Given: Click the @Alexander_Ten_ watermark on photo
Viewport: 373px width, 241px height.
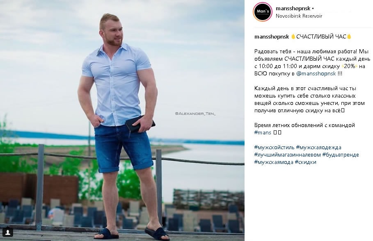Looking at the screenshot, I should tap(195, 114).
